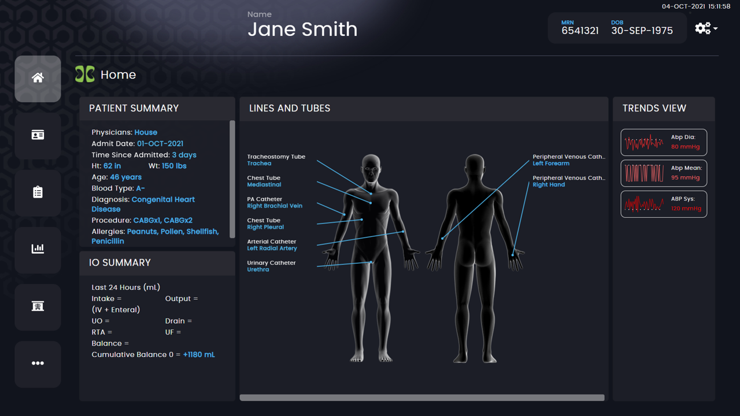This screenshot has width=740, height=416.
Task: Click height value 62 in
Action: 112,166
